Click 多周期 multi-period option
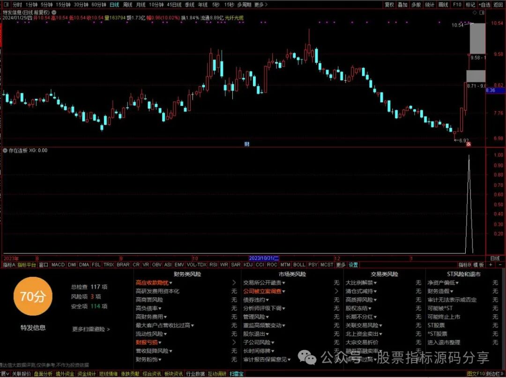Image resolution: width=506 pixels, height=378 pixels. point(244,5)
